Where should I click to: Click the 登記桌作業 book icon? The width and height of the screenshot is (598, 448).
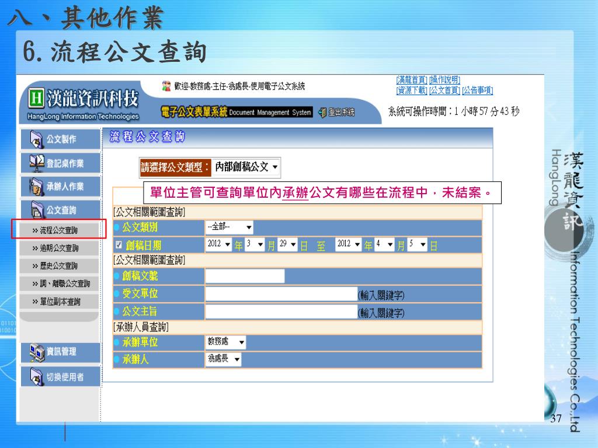coord(37,163)
